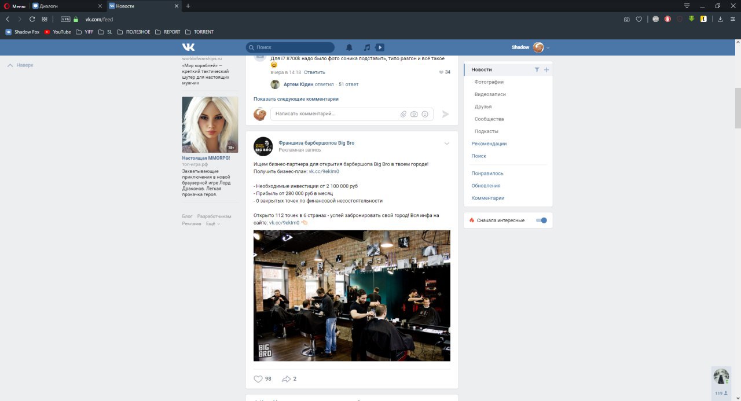Open the browser downloads panel
Screen dimensions: 741x401
[x=720, y=19]
